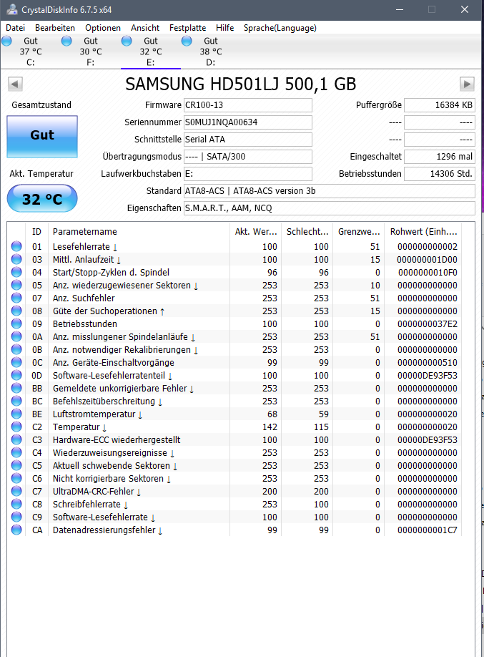Select drive E: tab at 32 °C
The width and height of the screenshot is (484, 657).
[x=151, y=52]
